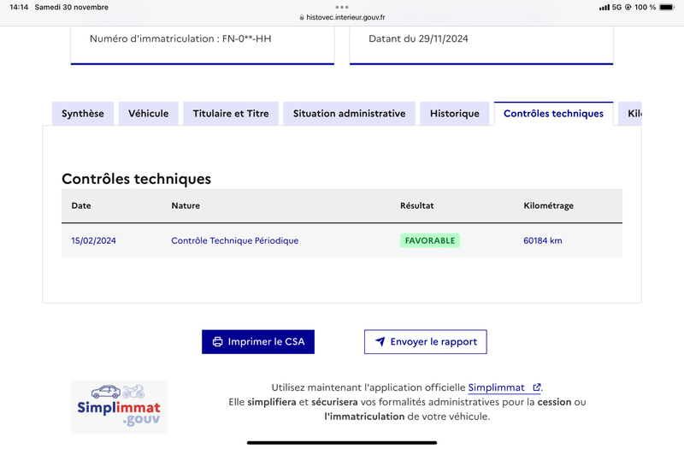Click the FAVORABLE result badge

click(x=430, y=240)
